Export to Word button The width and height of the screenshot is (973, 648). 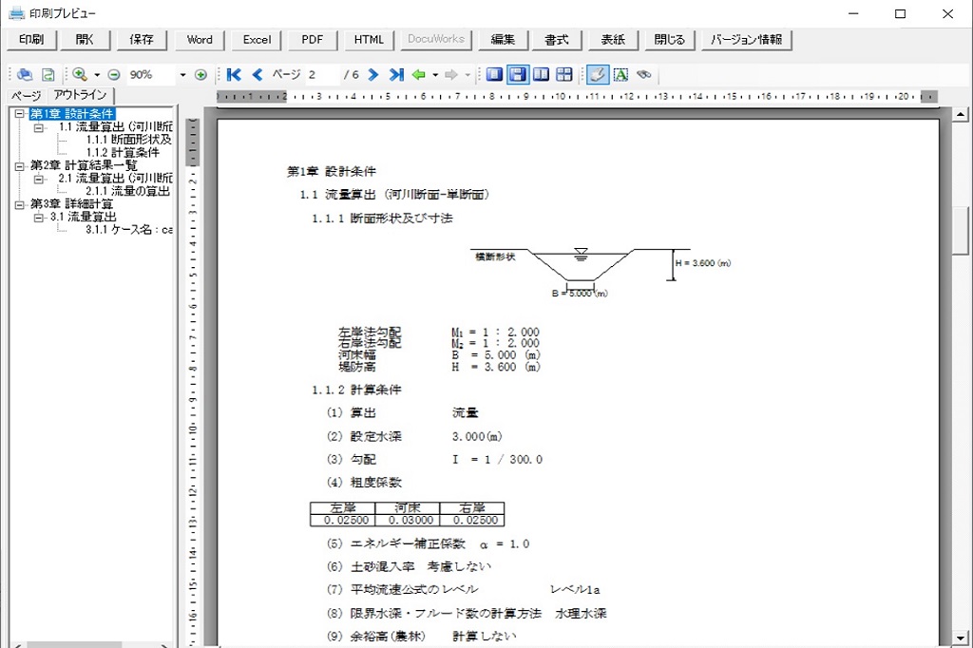click(200, 40)
